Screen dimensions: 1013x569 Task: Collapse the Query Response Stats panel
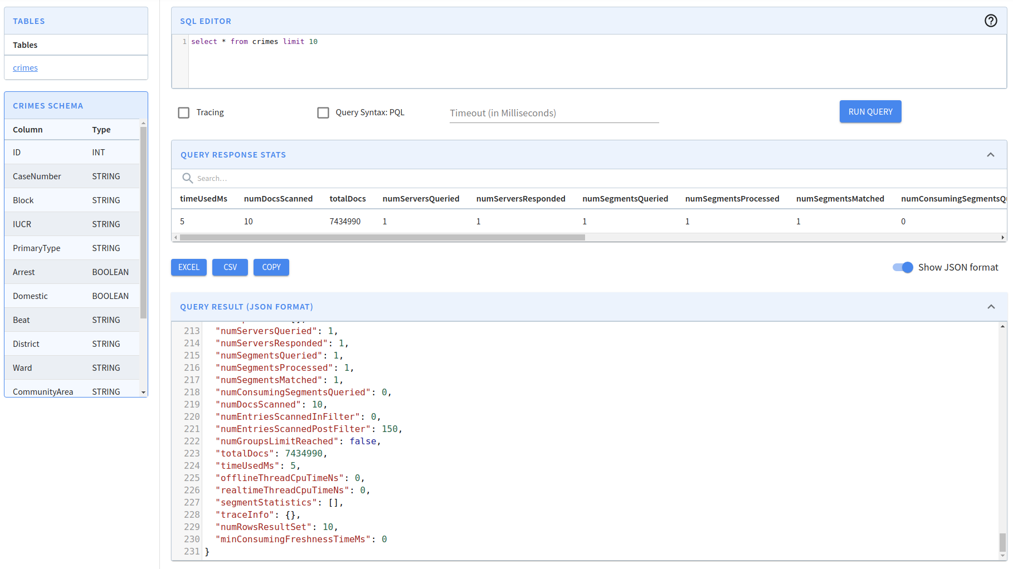coord(990,155)
